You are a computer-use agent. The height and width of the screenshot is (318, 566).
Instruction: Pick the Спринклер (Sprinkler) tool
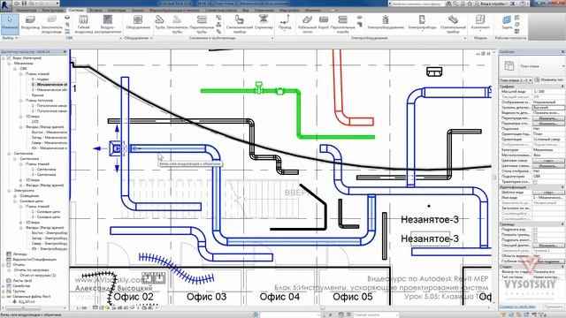[264, 23]
